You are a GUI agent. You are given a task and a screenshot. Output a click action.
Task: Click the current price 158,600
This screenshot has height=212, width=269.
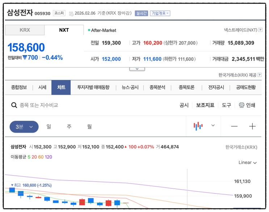tap(26, 47)
